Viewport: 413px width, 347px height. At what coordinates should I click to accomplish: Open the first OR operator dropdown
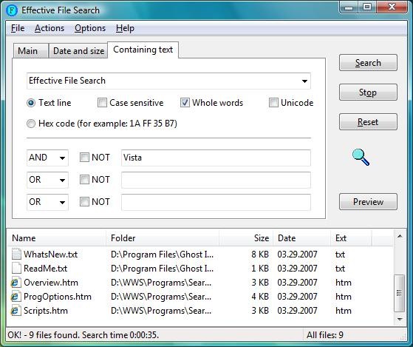coord(62,180)
